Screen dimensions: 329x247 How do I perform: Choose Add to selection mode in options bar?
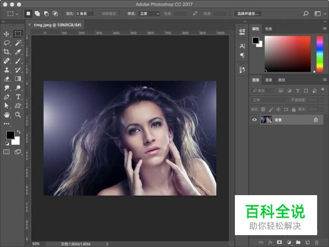37,14
